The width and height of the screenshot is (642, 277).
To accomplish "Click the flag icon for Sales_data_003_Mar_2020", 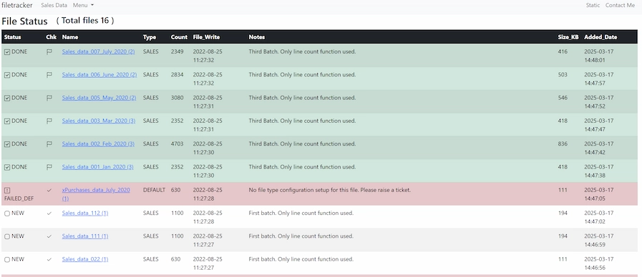I will click(49, 121).
